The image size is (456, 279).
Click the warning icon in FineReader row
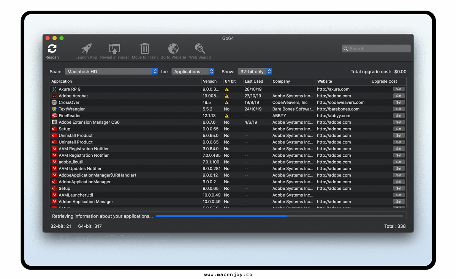point(226,116)
